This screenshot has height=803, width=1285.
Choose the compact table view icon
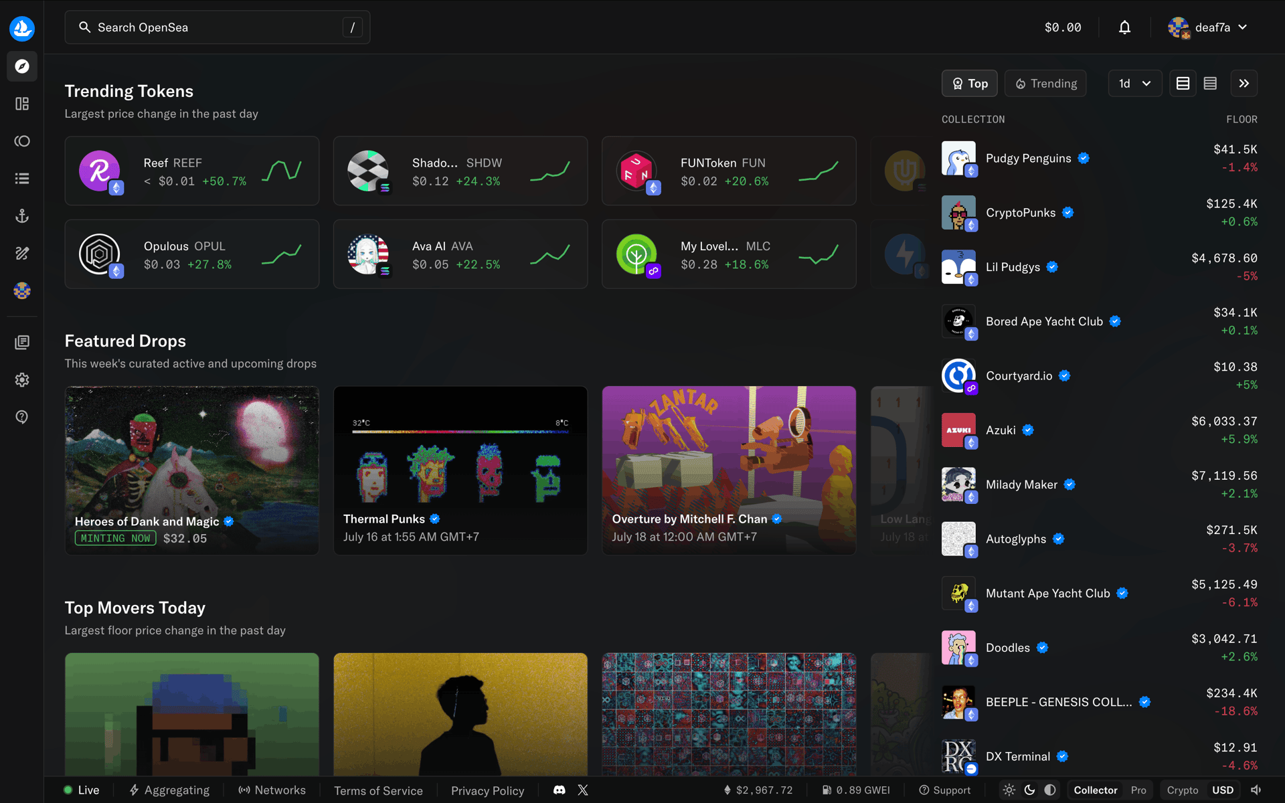[x=1210, y=84]
